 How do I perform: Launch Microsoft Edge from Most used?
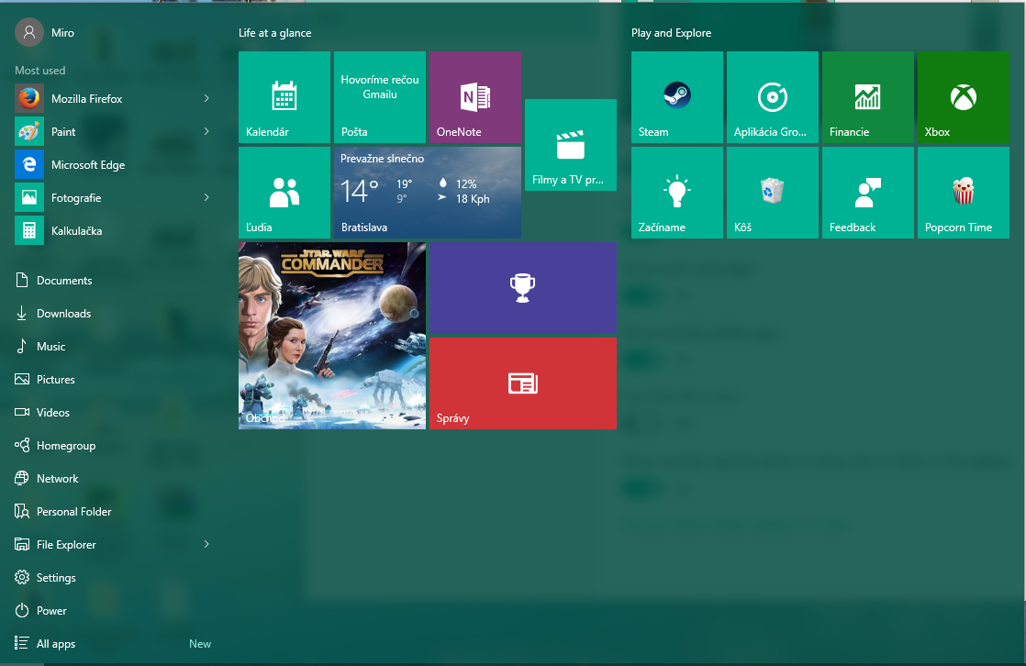click(x=115, y=165)
